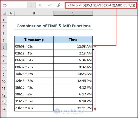Click the Insert Function fx icon
The width and height of the screenshot is (138, 118).
pos(59,5)
